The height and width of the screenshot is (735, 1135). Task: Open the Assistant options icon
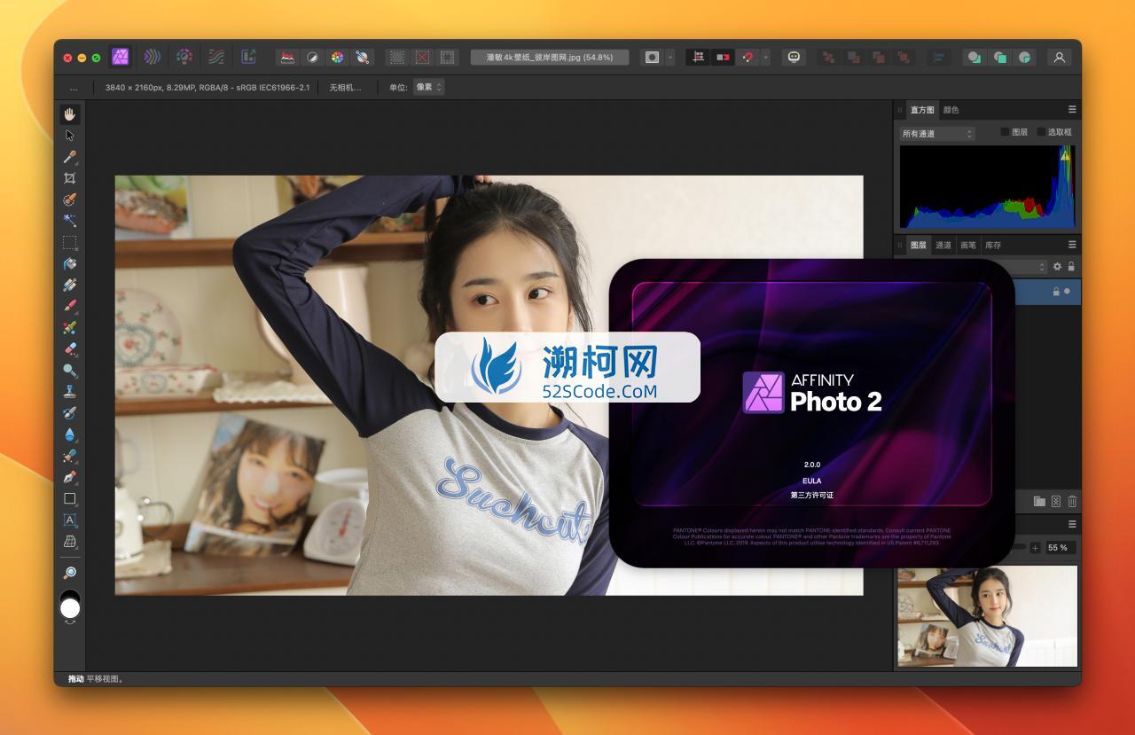point(794,57)
